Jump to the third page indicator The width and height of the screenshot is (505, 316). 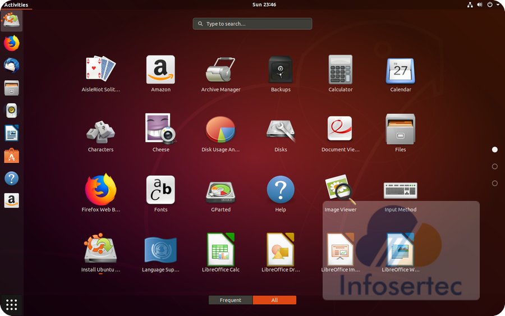[494, 184]
